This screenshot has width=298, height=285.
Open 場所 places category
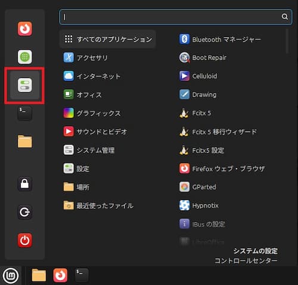[x=76, y=187]
